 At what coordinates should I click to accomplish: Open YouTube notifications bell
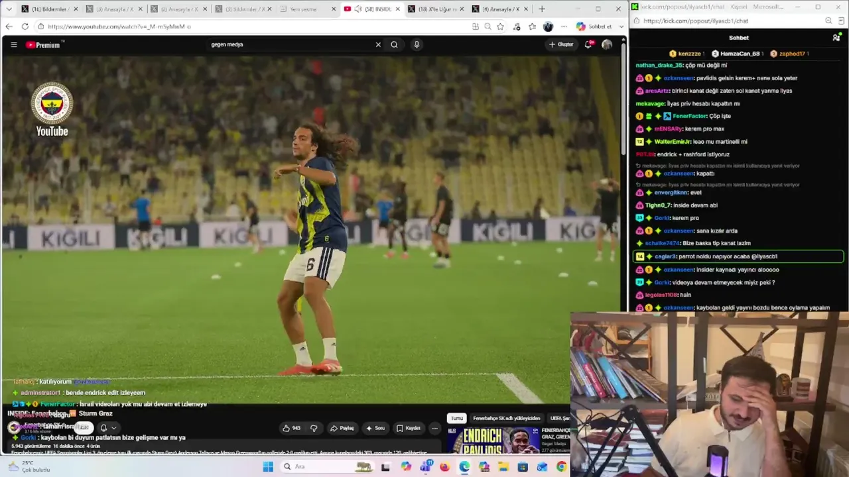pos(588,44)
